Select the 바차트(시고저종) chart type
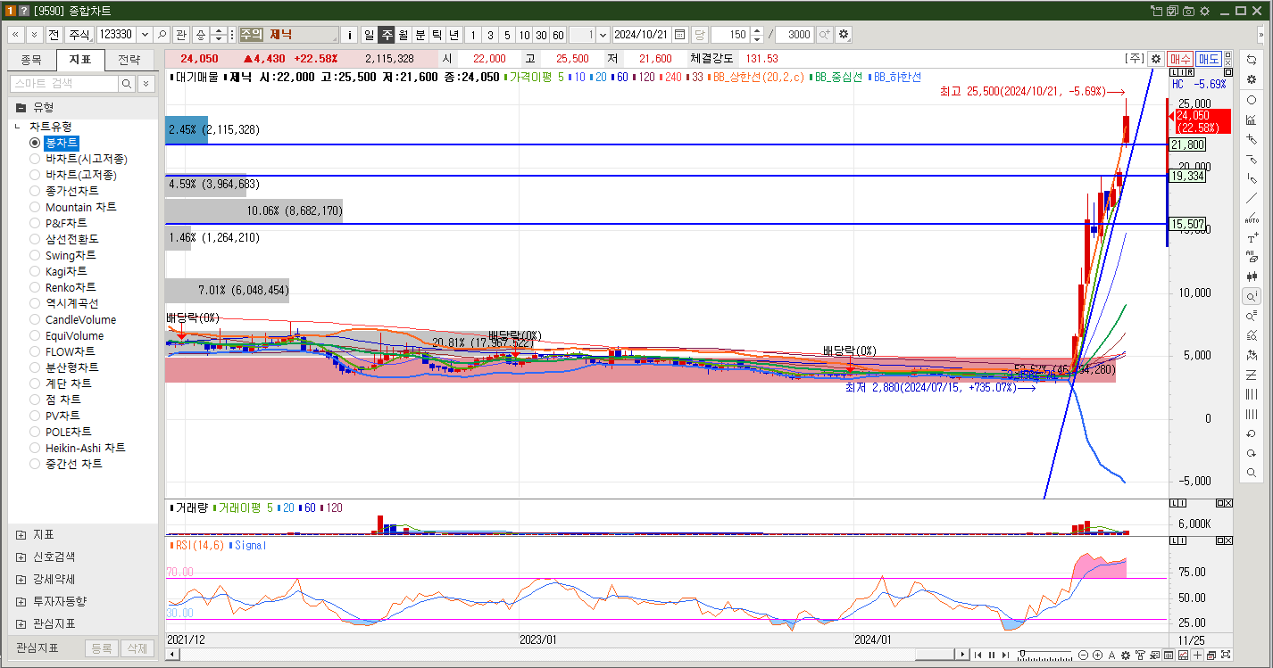Screen dimensions: 1273x668 click(35, 159)
